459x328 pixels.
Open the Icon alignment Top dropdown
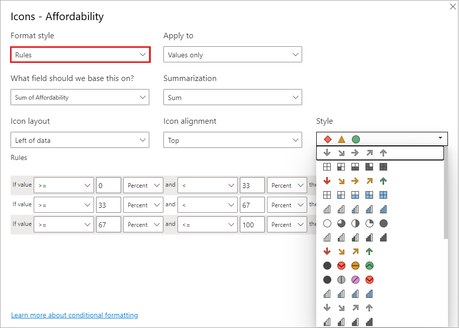coord(233,140)
